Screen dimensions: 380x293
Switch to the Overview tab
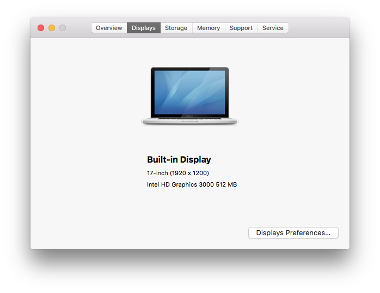coord(109,28)
